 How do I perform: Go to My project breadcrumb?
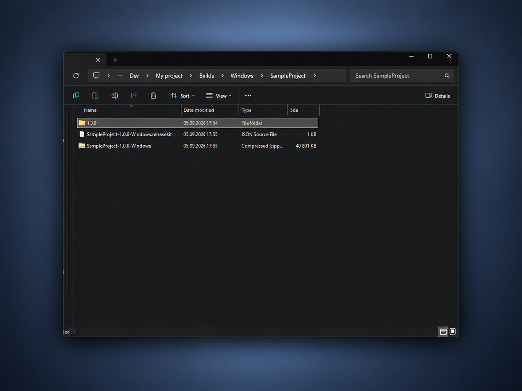169,76
